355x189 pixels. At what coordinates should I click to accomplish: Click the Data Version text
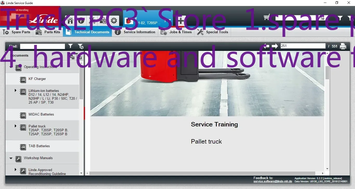click(x=321, y=181)
